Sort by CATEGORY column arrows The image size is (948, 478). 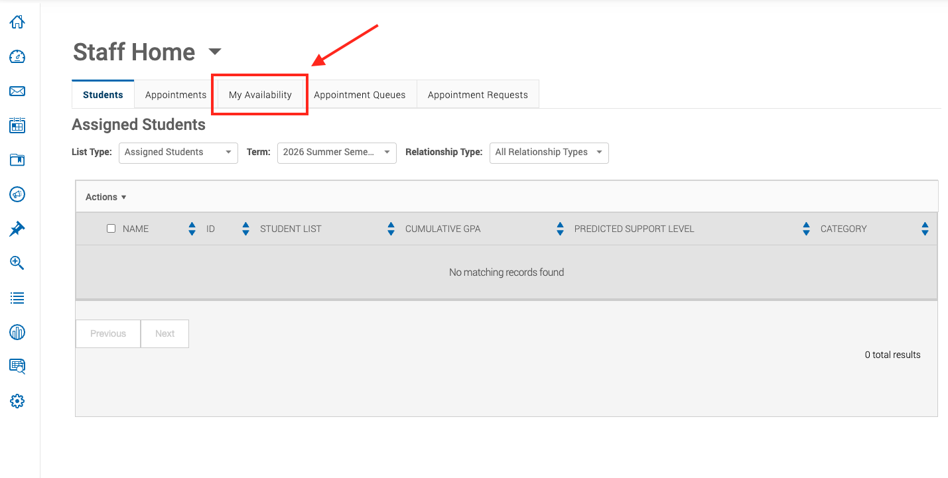[925, 229]
